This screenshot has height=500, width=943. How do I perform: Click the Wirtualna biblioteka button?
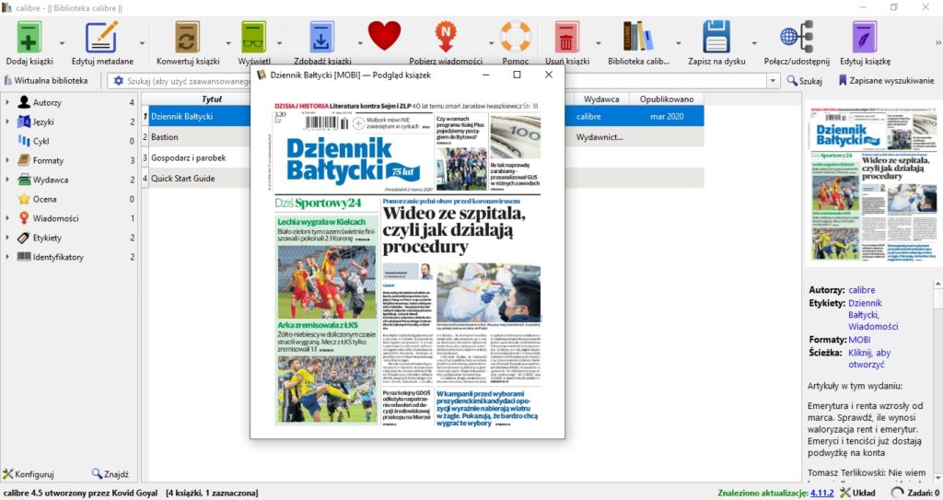[x=46, y=80]
